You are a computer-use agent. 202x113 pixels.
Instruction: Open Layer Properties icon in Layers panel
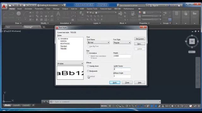[81, 13]
